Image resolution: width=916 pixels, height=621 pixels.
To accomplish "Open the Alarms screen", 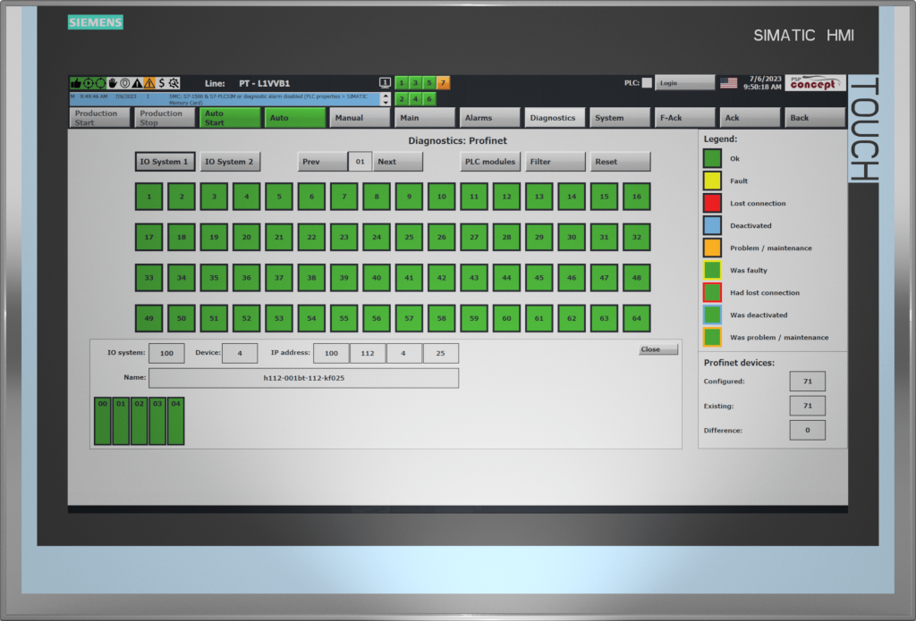I will click(490, 118).
